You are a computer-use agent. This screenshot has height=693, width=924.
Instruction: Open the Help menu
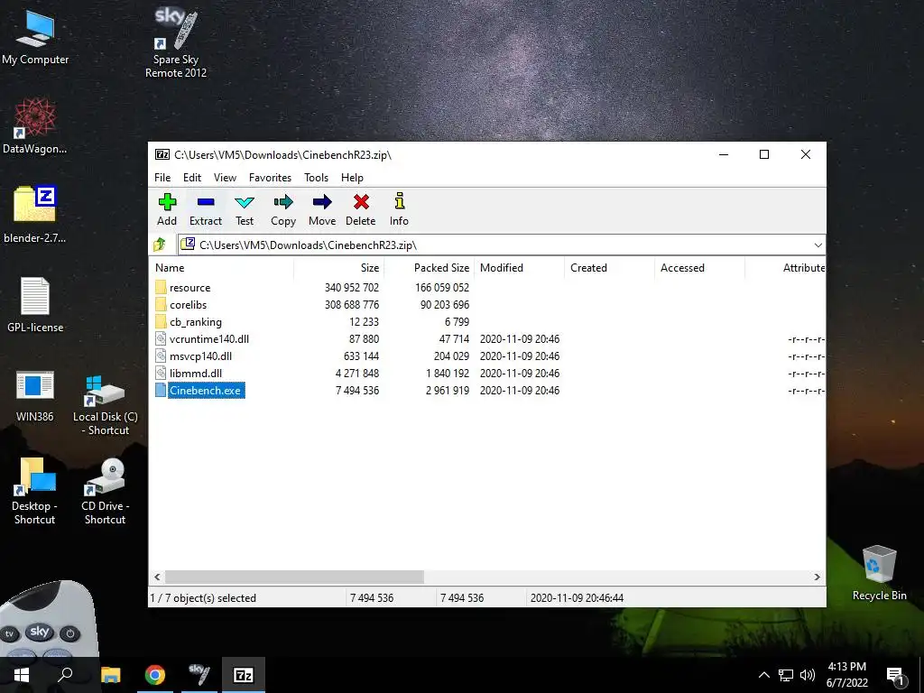353,178
